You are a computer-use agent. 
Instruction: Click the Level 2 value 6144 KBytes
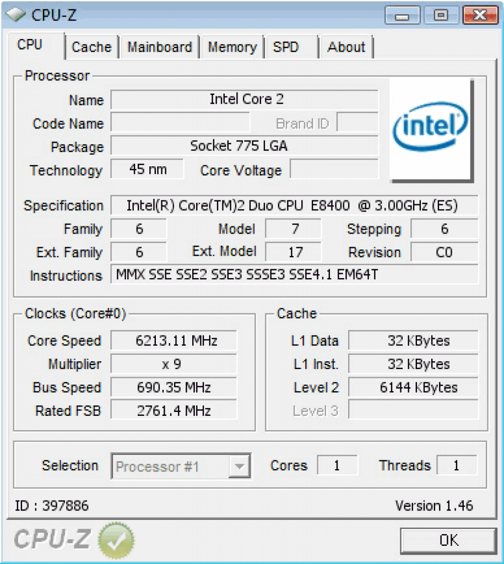point(414,387)
